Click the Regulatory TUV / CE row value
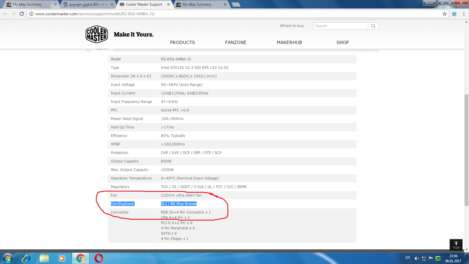The width and height of the screenshot is (469, 264). click(204, 187)
